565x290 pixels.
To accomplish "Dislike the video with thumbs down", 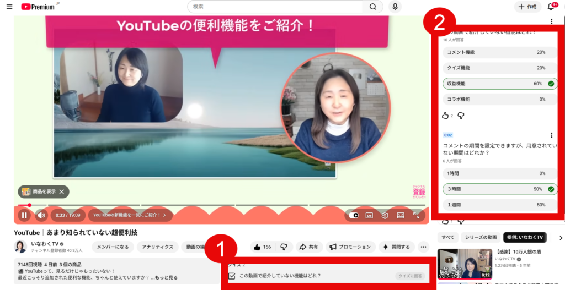I will (284, 247).
